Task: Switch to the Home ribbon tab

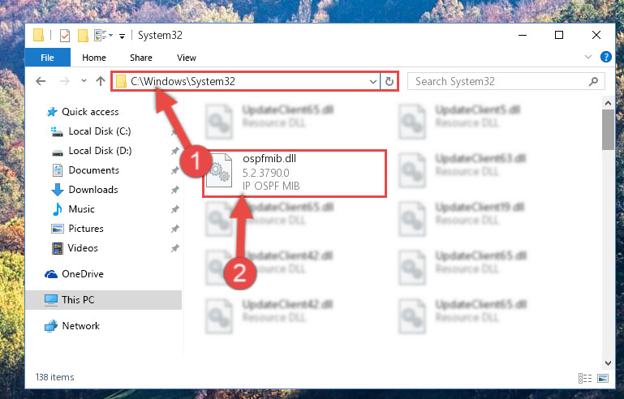Action: [x=94, y=58]
